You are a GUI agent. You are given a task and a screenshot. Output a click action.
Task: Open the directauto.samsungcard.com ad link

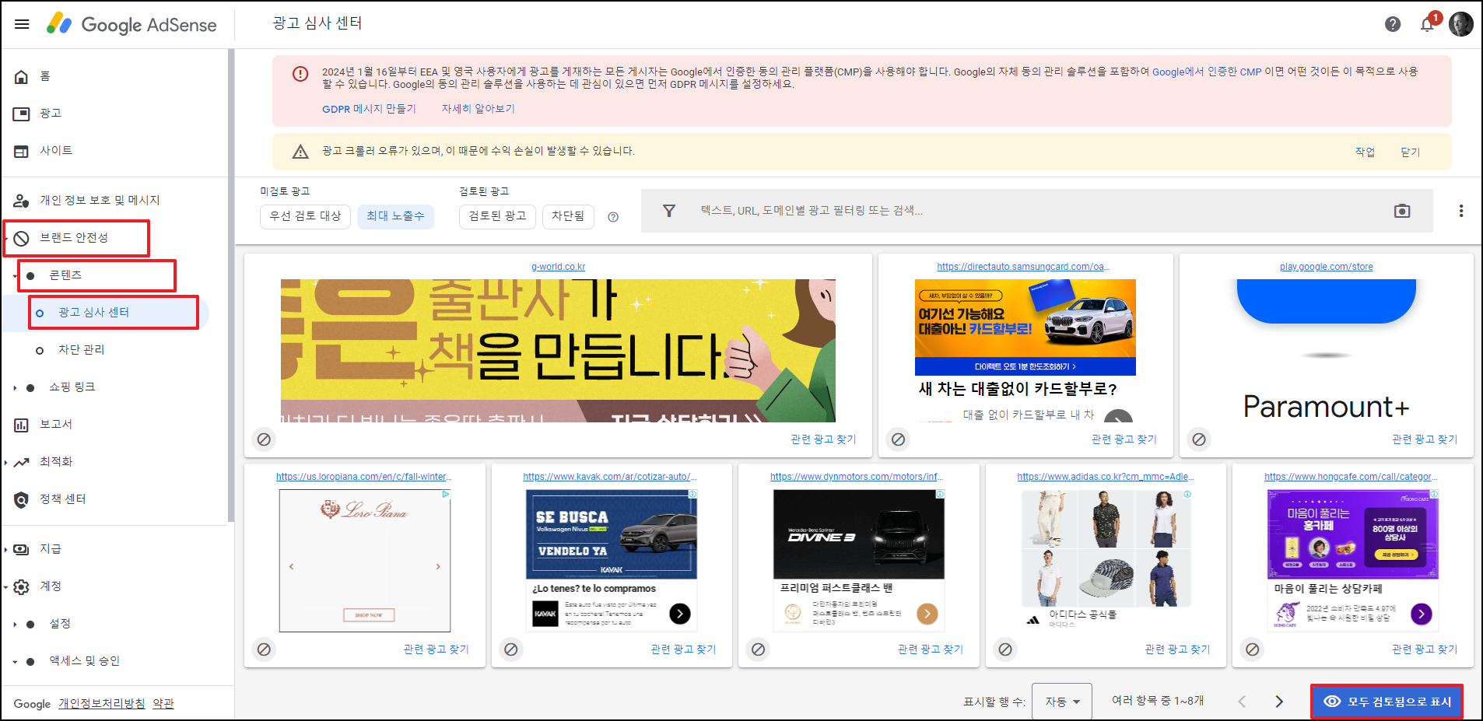pyautogui.click(x=1023, y=267)
